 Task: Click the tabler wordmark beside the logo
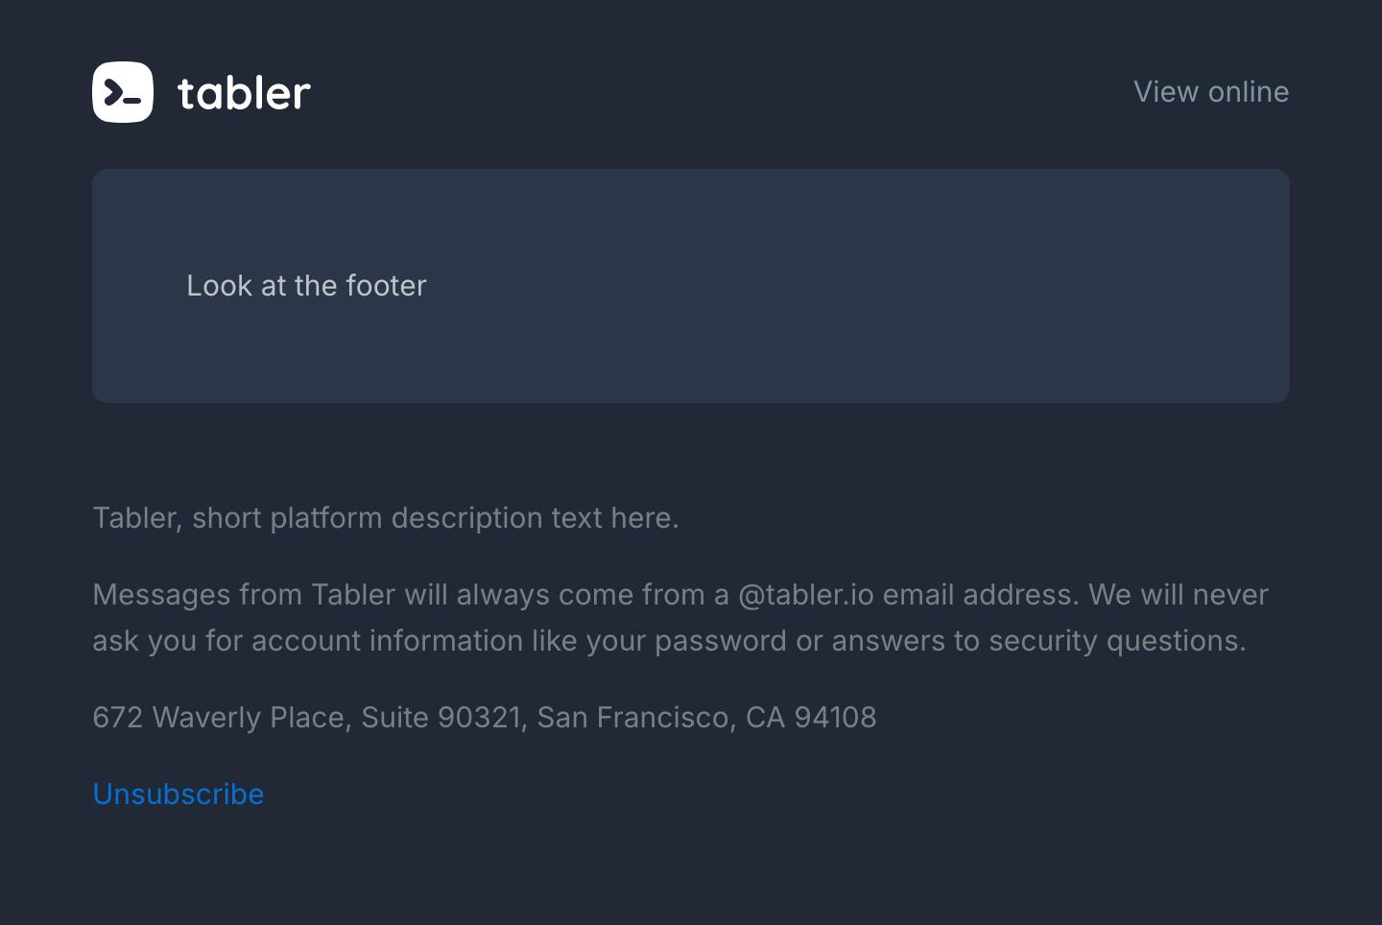pos(244,92)
